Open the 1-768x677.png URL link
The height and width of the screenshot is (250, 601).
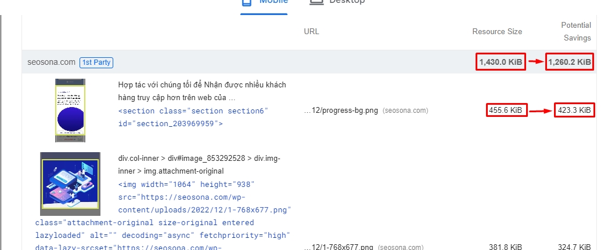click(x=339, y=247)
